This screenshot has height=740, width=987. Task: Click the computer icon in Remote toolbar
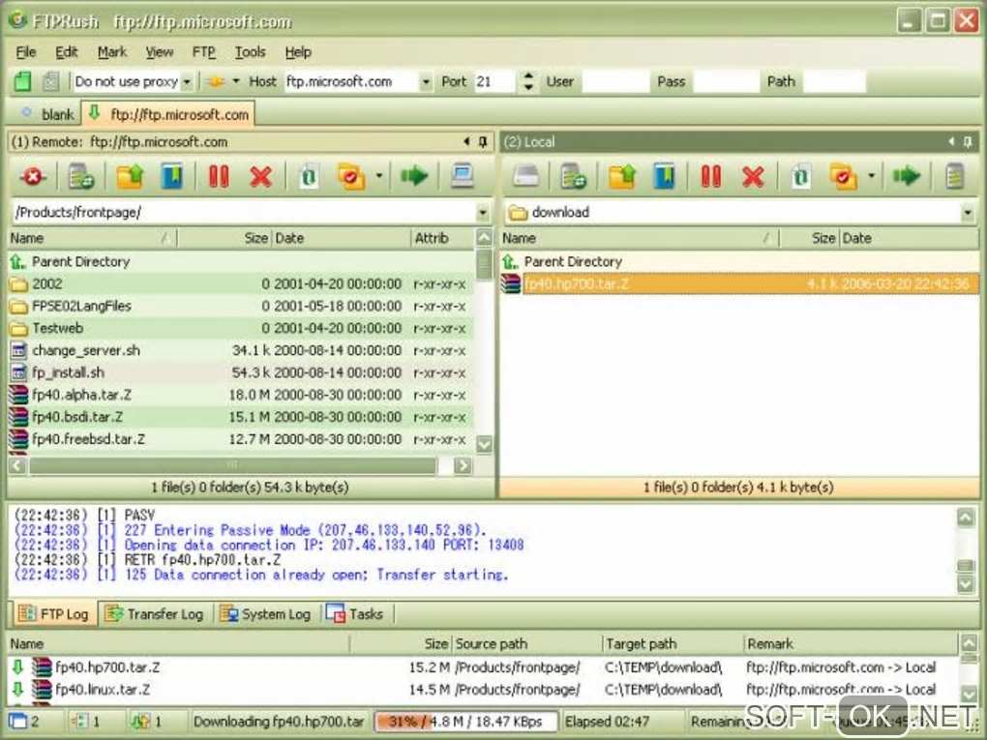click(462, 176)
